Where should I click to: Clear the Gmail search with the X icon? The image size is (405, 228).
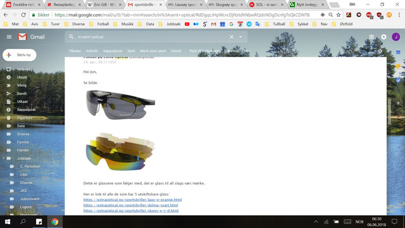click(x=232, y=37)
